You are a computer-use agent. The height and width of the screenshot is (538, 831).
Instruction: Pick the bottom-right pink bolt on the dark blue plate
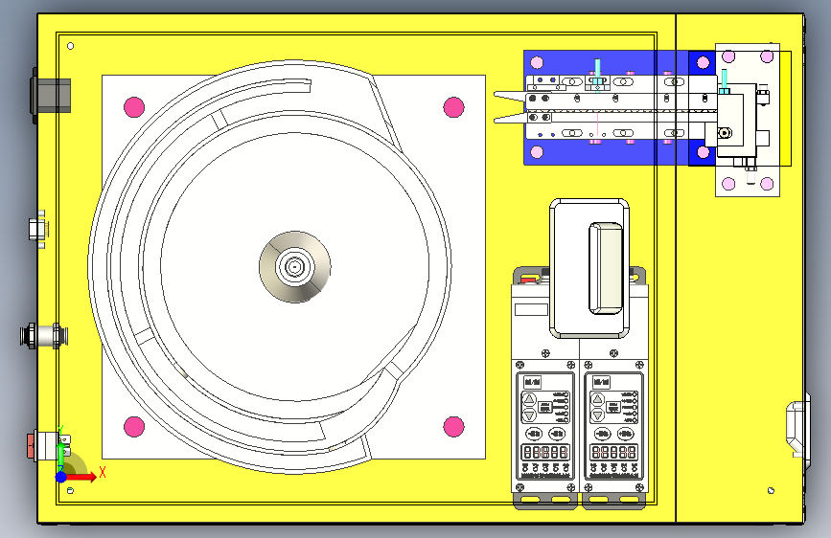click(x=704, y=152)
